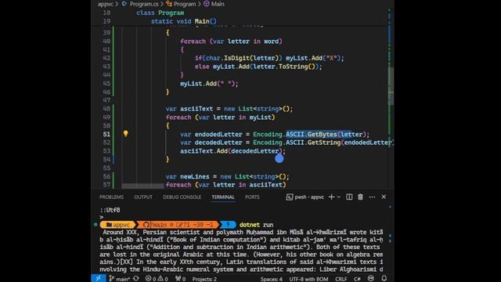The width and height of the screenshot is (501, 282).
Task: Click the lightbulb quick-fix icon on line 51
Action: [x=125, y=134]
